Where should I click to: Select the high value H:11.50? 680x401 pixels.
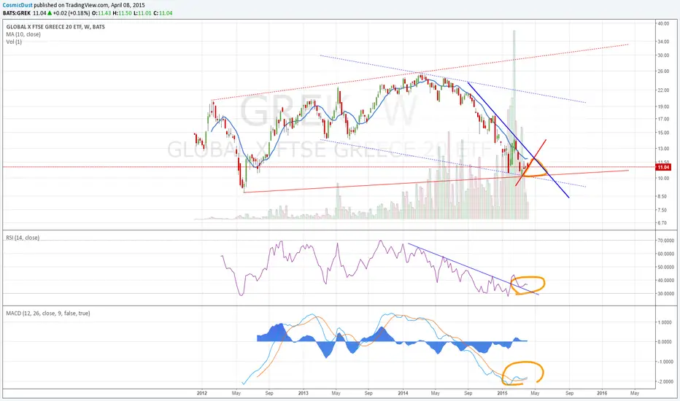(x=122, y=13)
